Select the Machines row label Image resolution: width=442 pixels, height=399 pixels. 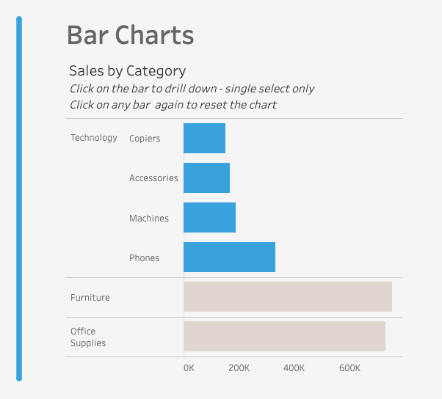point(149,218)
